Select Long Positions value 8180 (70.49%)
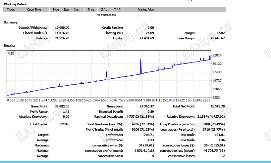This screenshot has width=271, height=163. pos(214,124)
